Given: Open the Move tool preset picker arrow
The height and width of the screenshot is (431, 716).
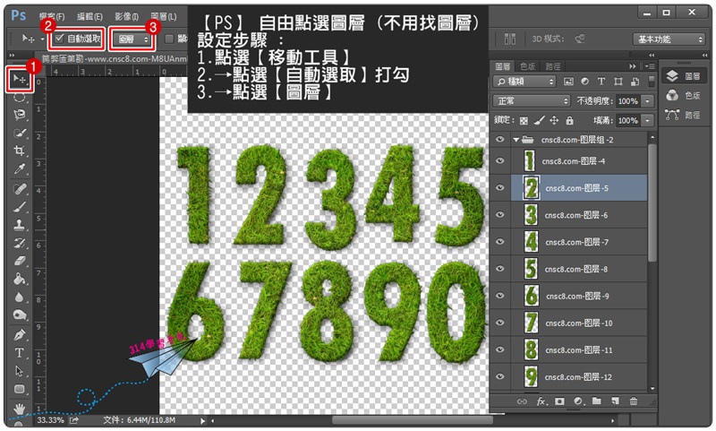Looking at the screenshot, I should pos(42,39).
